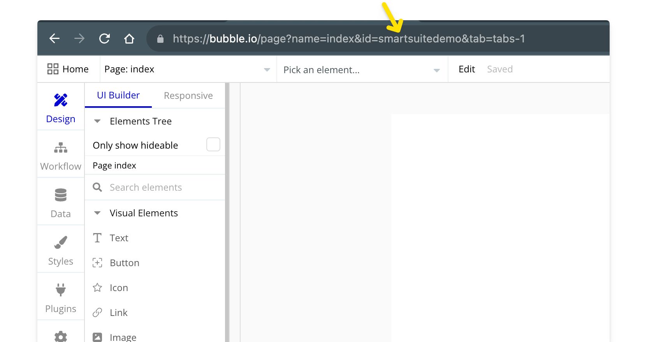Open the Pick an element dropdown

pyautogui.click(x=361, y=70)
